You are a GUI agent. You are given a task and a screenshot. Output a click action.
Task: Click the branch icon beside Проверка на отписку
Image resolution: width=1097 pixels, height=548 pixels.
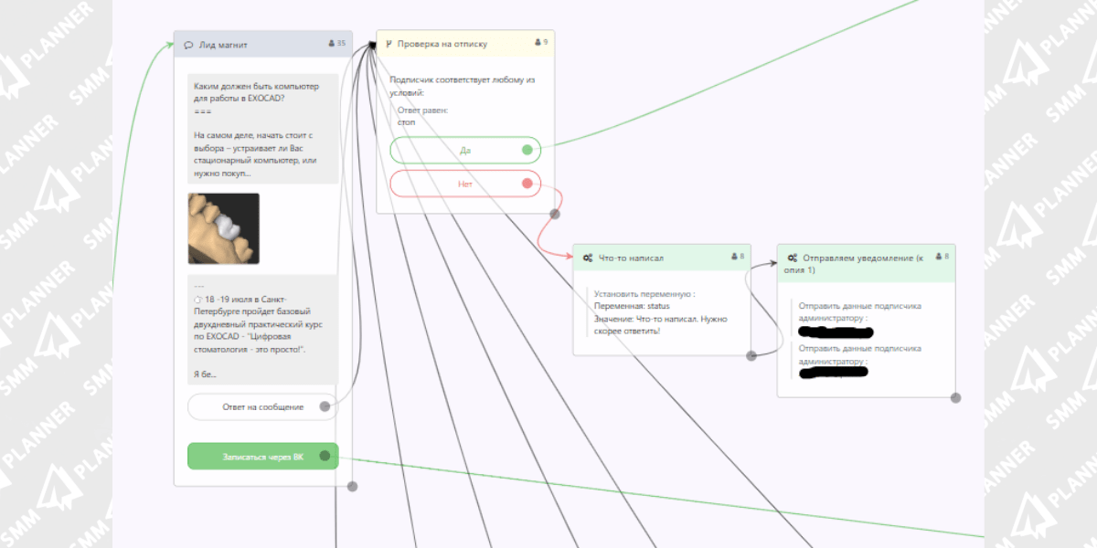click(388, 44)
